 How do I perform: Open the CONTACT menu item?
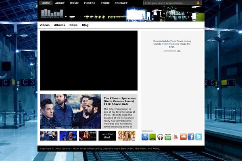pos(121,3)
